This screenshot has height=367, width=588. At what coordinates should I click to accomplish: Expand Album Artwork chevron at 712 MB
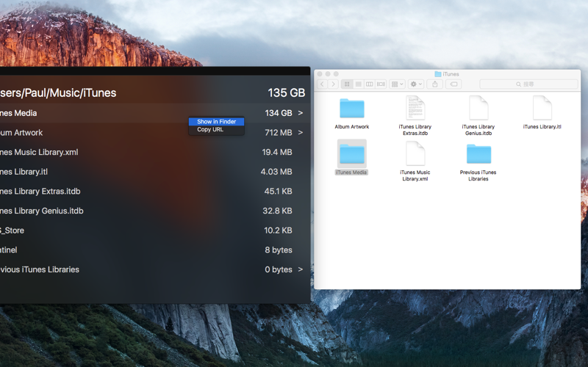pos(301,133)
